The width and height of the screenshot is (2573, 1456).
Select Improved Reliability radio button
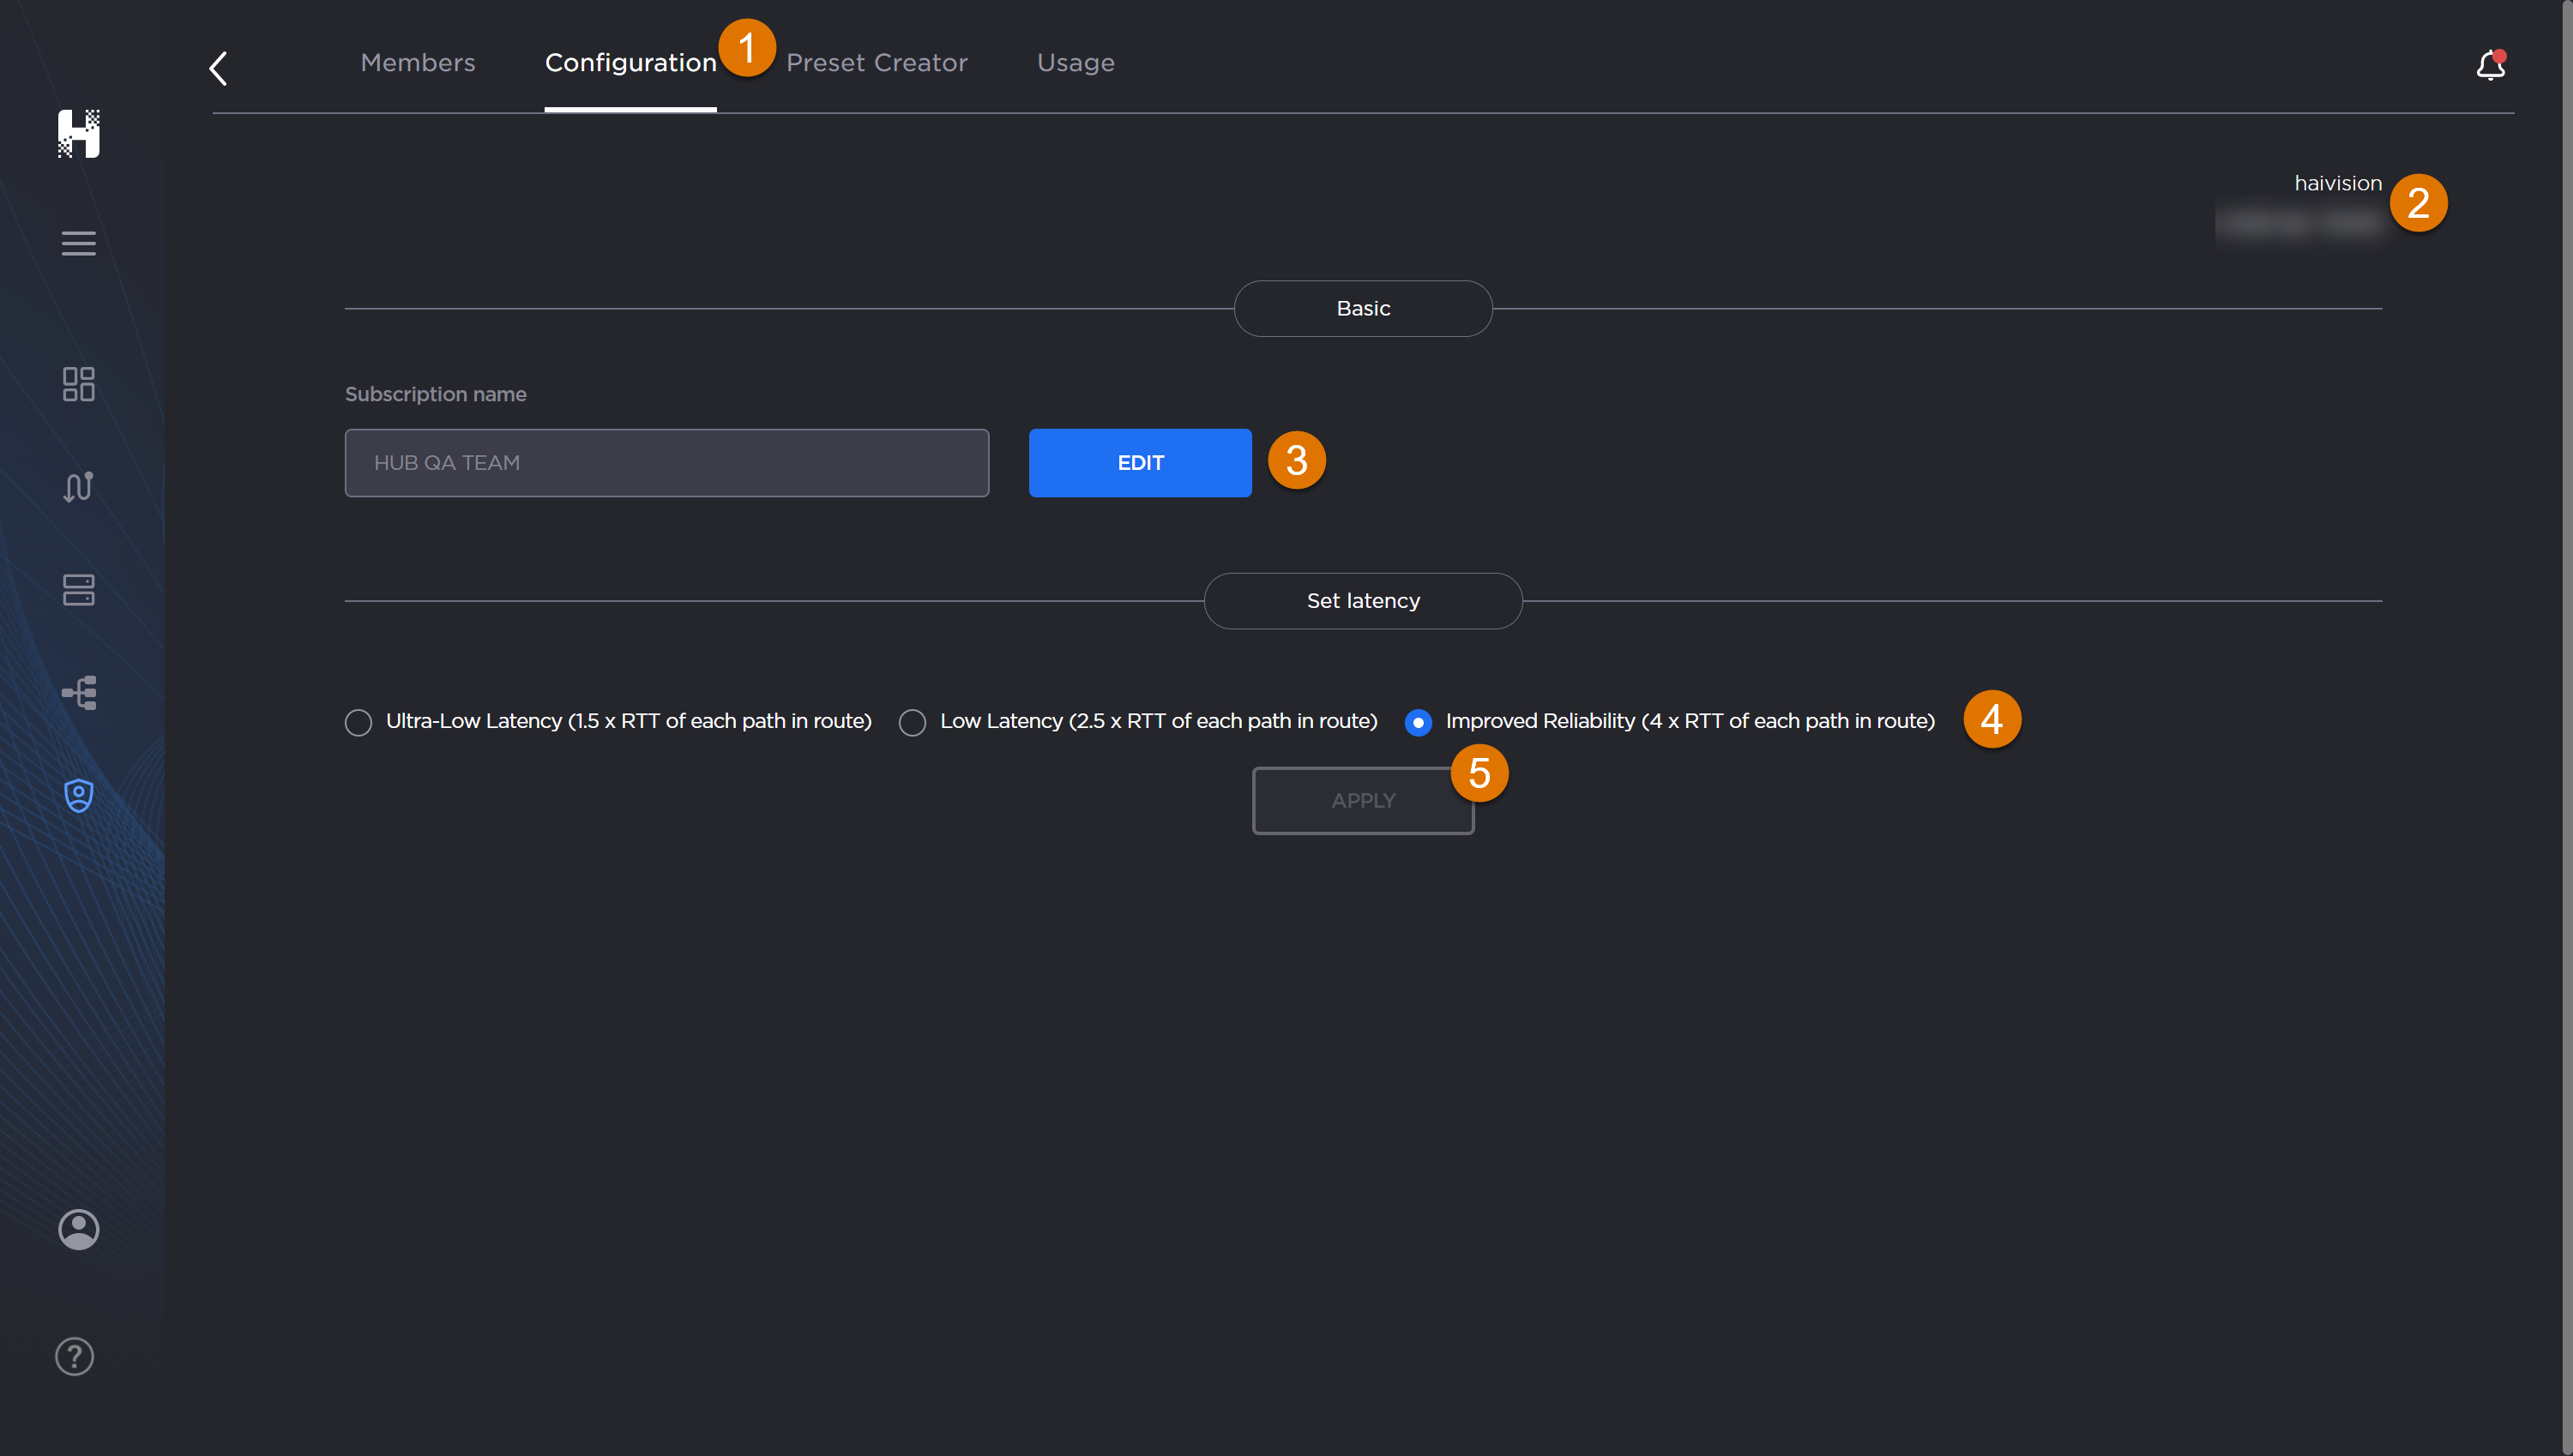pos(1418,721)
